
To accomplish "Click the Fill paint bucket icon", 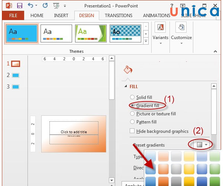I will coord(128,70).
